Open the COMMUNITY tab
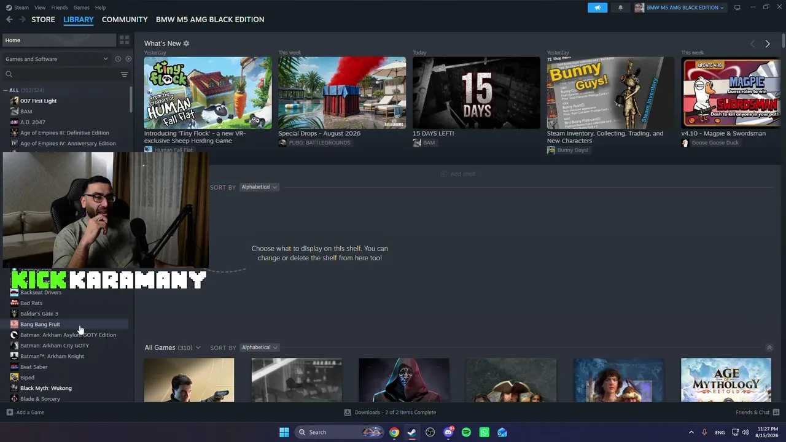 (x=125, y=20)
